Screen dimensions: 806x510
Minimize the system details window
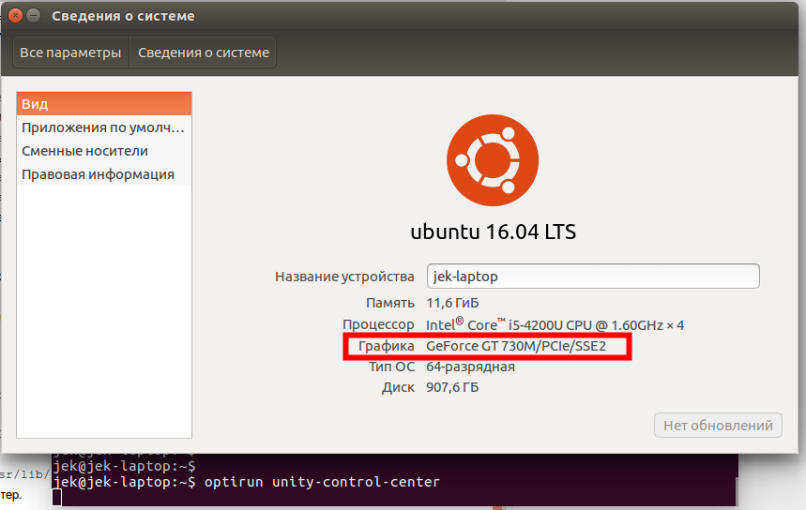[x=33, y=16]
